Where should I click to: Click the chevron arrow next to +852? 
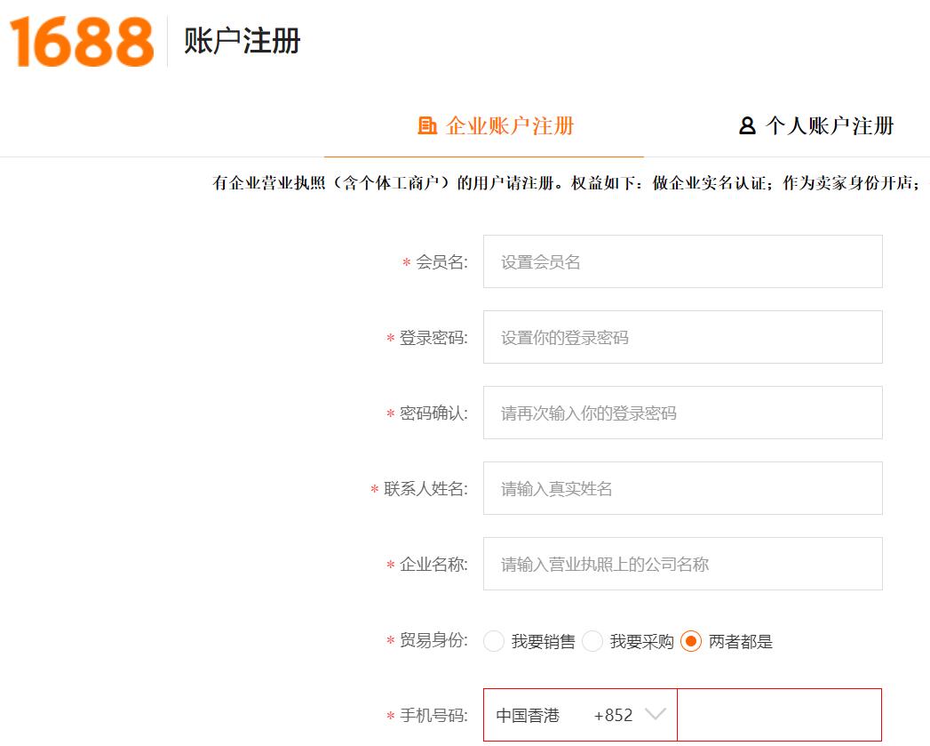pos(655,714)
